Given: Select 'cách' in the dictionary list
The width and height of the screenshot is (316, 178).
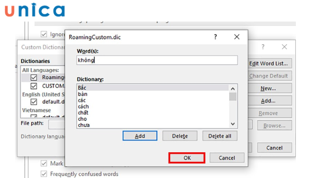Looking at the screenshot, I should click(x=153, y=106).
